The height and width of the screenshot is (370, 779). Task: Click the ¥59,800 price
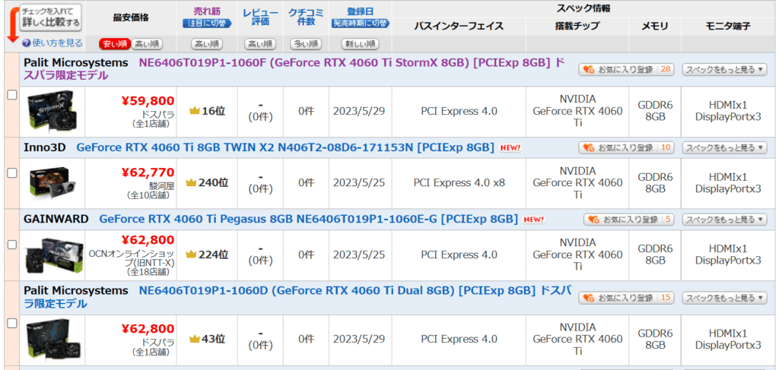[148, 101]
